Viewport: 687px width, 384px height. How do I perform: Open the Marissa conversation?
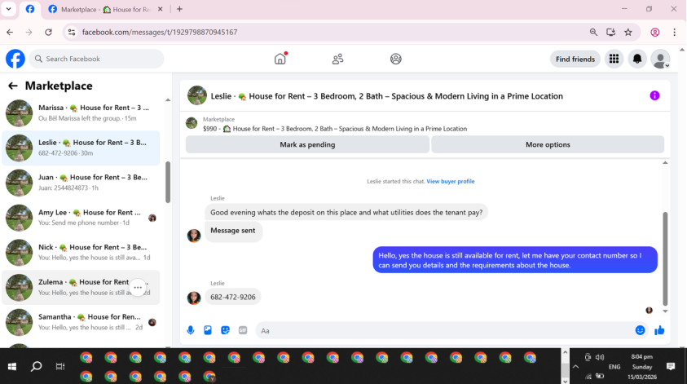pyautogui.click(x=81, y=113)
